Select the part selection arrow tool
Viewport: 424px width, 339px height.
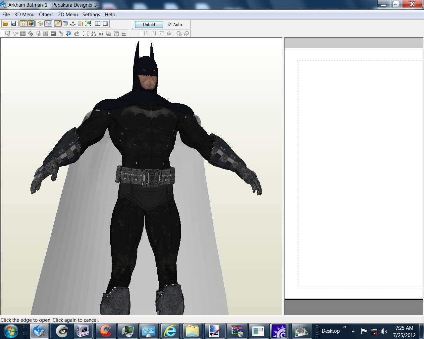[8, 33]
